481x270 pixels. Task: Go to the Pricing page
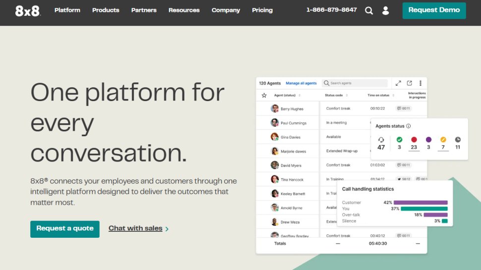262,10
